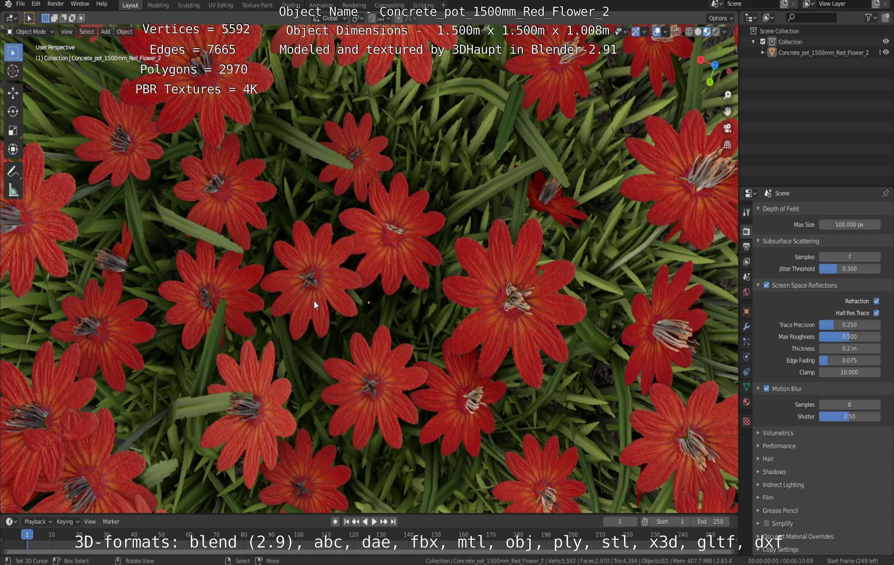Switch perspective/orthographic grid gizmo icon
The width and height of the screenshot is (894, 565).
[727, 145]
